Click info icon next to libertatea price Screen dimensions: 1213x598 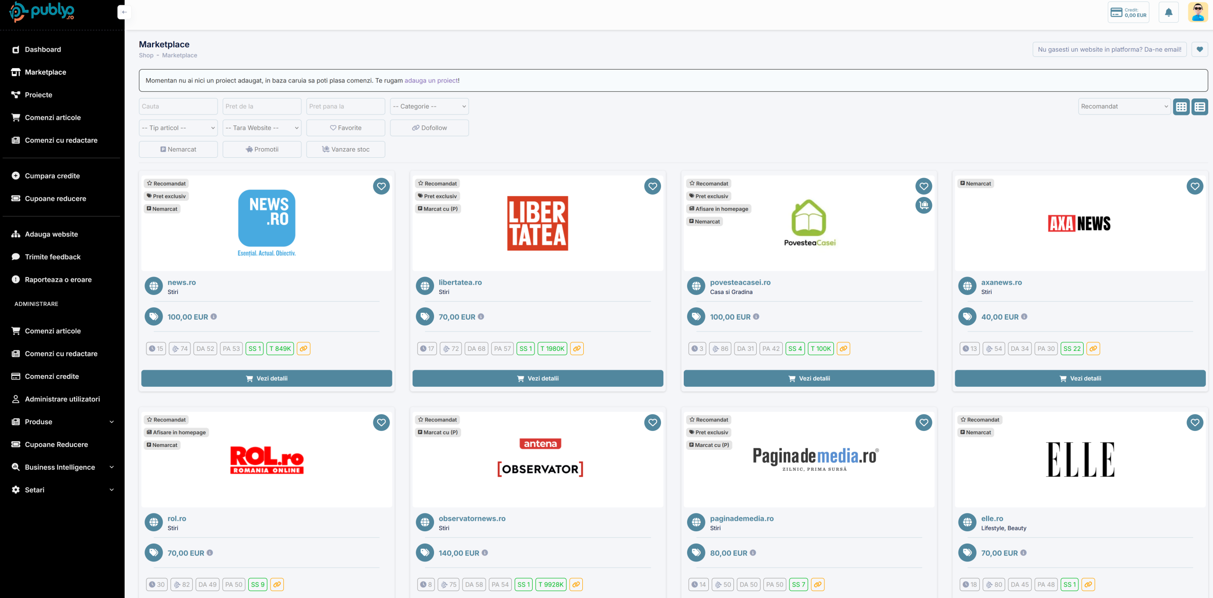481,317
